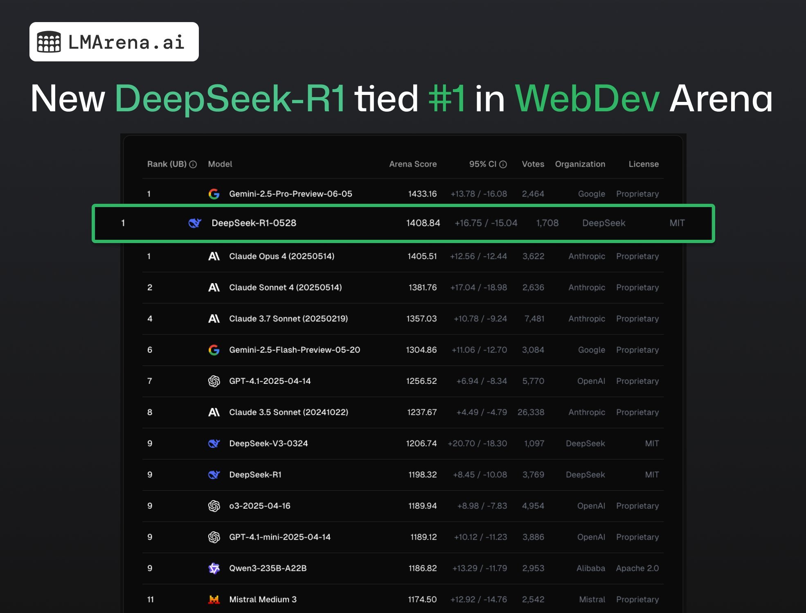Click the Google icon beside Gemini-2.5-Flash-Preview-05-20
This screenshot has height=613, width=806.
click(x=213, y=350)
